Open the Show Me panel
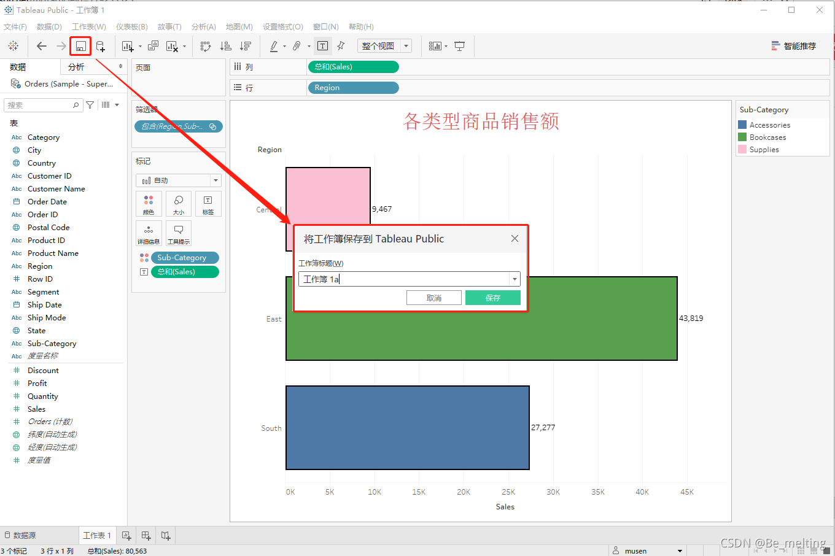835x556 pixels. (794, 46)
